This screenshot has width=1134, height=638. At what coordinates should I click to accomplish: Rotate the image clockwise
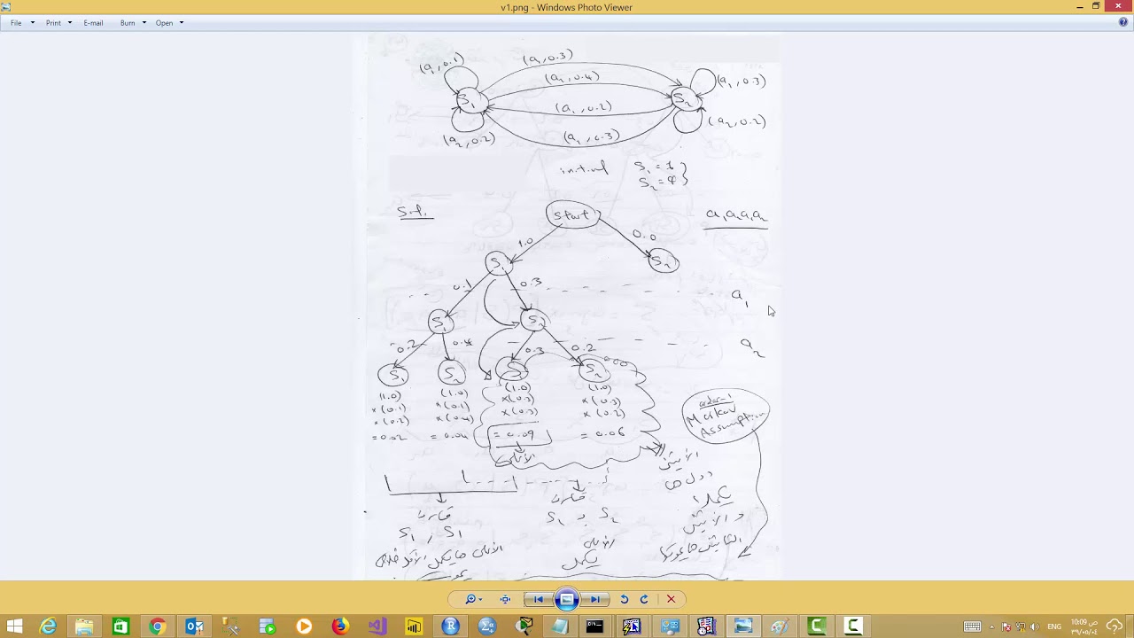[644, 600]
